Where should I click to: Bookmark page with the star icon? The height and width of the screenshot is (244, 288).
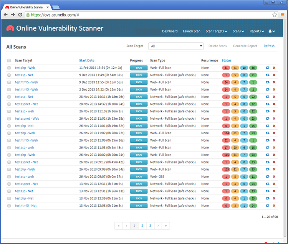275,15
